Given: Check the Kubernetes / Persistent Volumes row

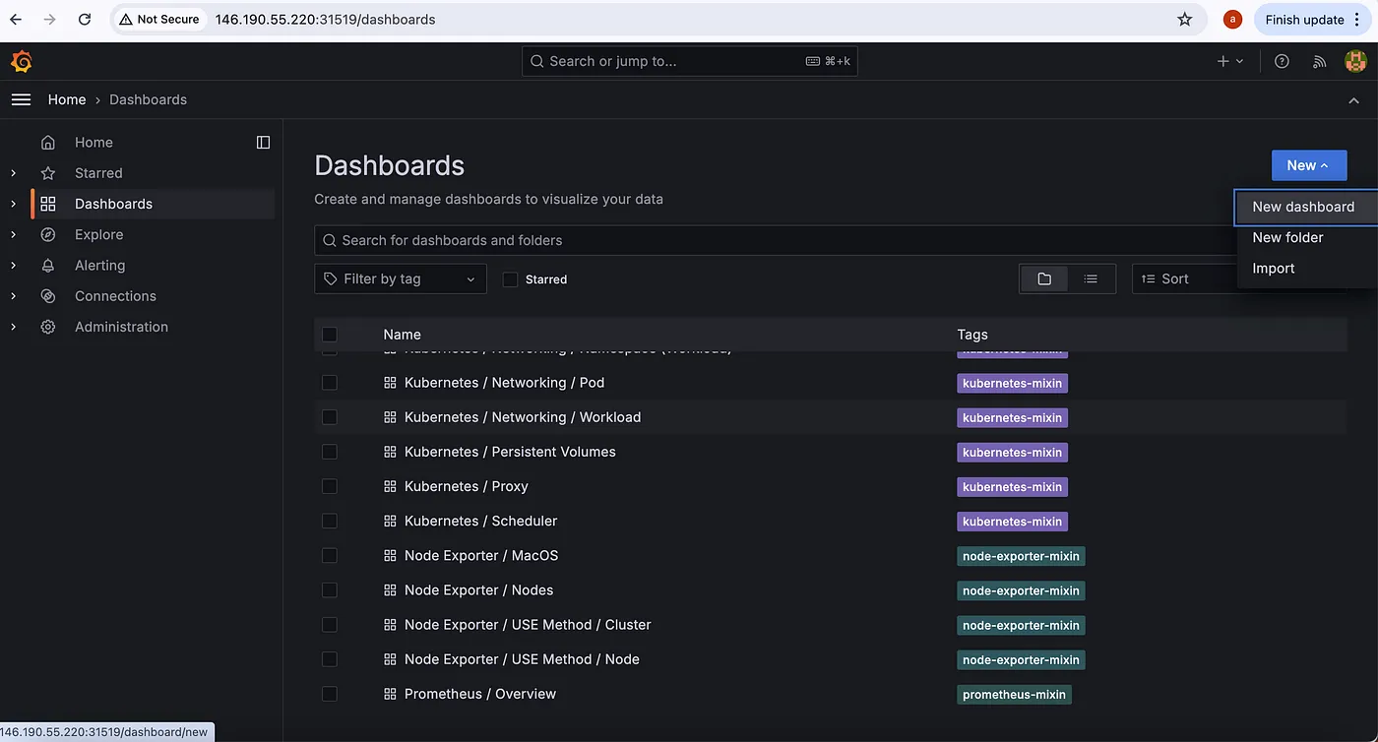Looking at the screenshot, I should [330, 452].
